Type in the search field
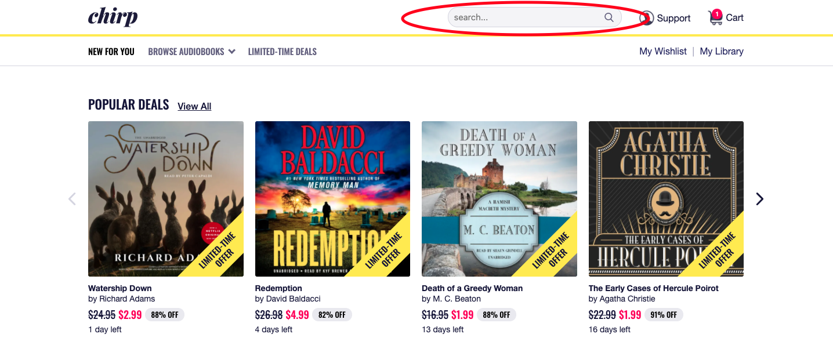Image resolution: width=833 pixels, height=352 pixels. tap(525, 17)
